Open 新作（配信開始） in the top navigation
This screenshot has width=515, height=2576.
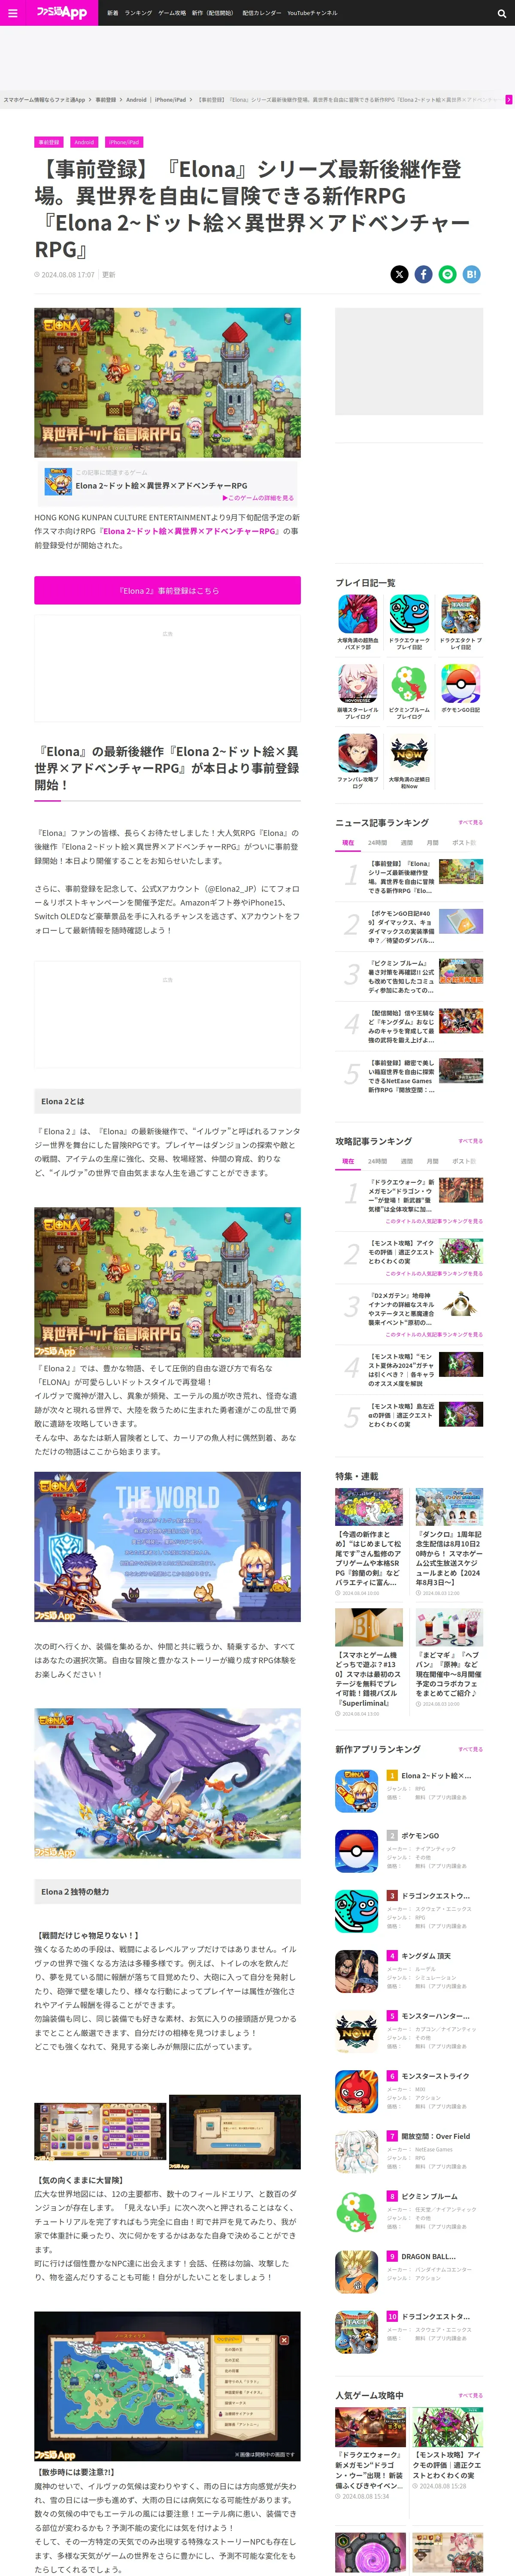point(213,13)
